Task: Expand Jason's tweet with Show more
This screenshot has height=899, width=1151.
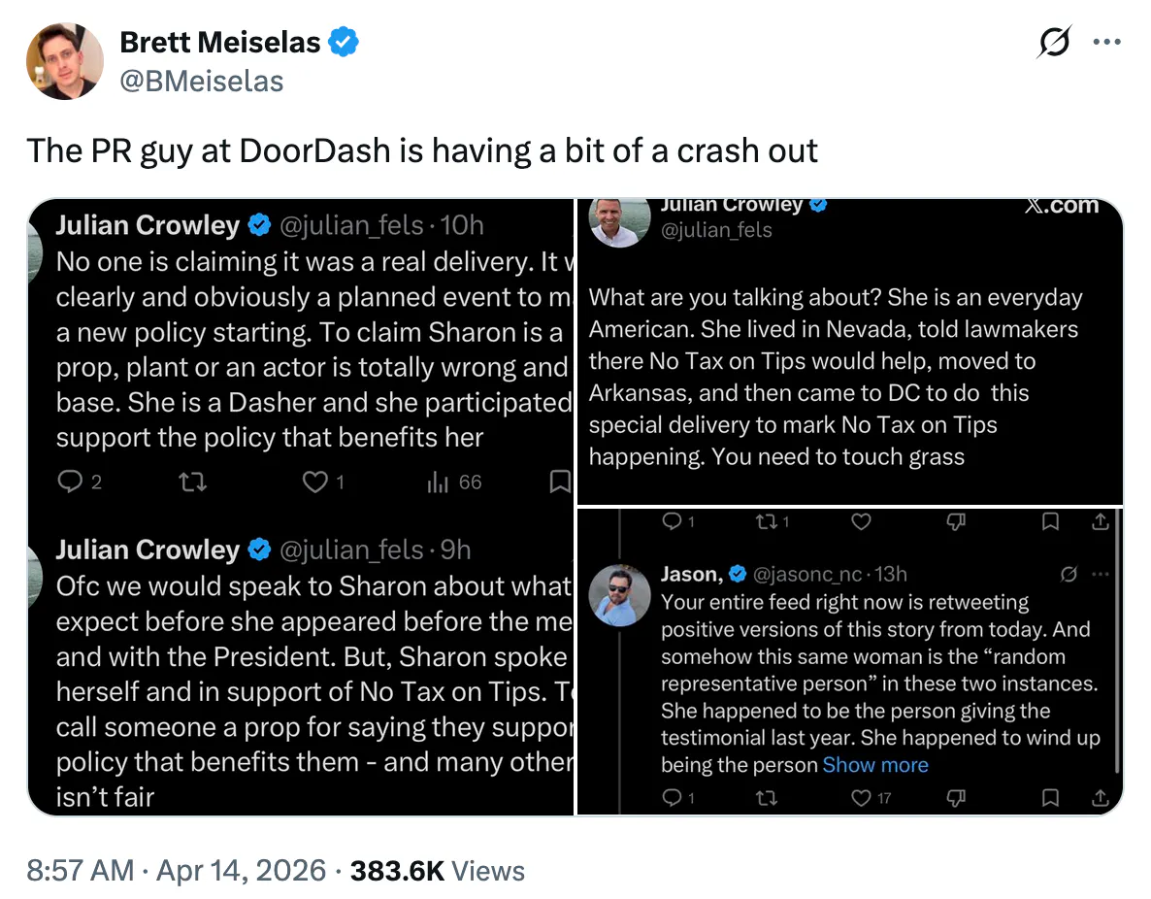Action: point(874,765)
